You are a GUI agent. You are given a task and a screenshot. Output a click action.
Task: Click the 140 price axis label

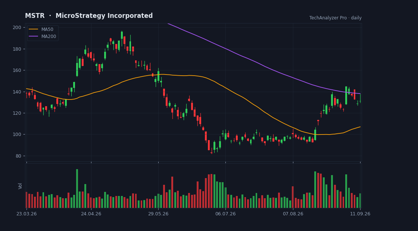(18, 92)
